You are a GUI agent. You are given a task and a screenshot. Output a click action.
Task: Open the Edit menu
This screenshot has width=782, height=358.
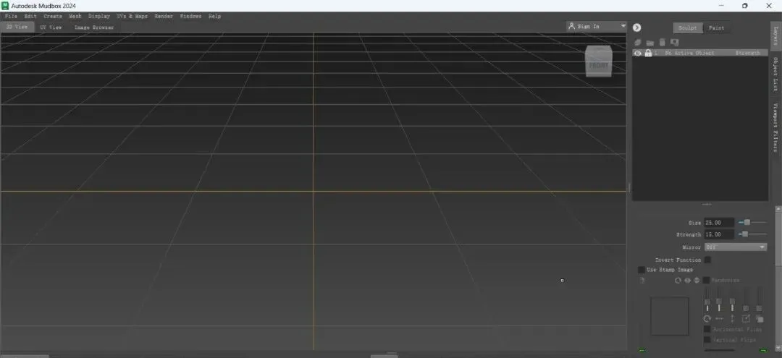coord(30,17)
